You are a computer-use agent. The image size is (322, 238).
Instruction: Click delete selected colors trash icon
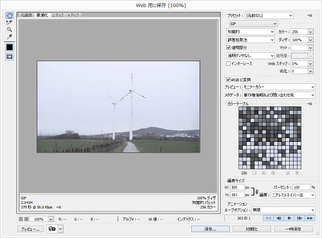297,173
